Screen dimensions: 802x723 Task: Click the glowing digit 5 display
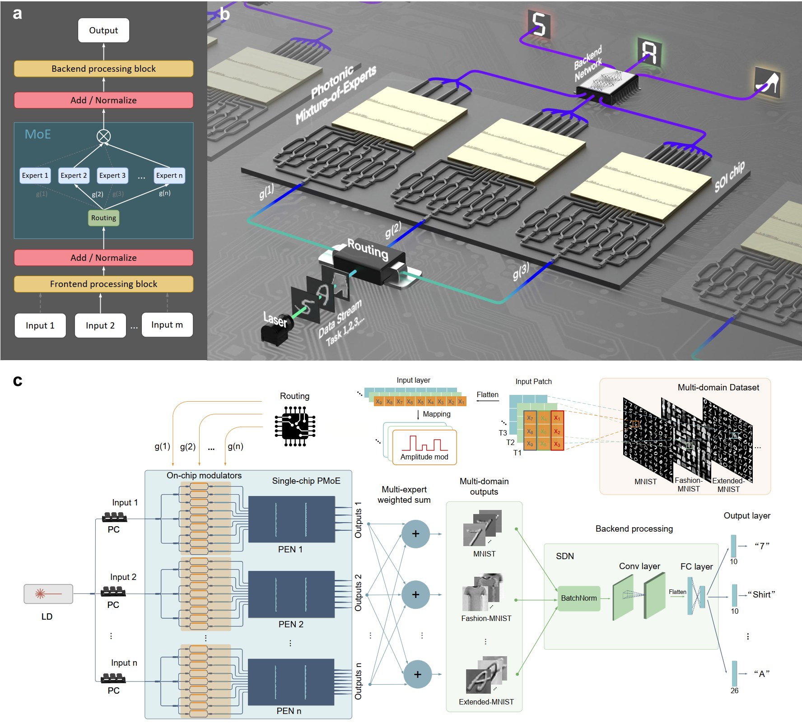click(x=540, y=24)
